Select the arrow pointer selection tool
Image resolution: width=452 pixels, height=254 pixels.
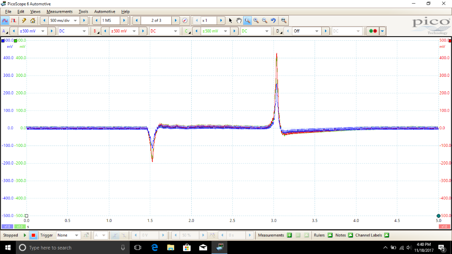click(230, 20)
